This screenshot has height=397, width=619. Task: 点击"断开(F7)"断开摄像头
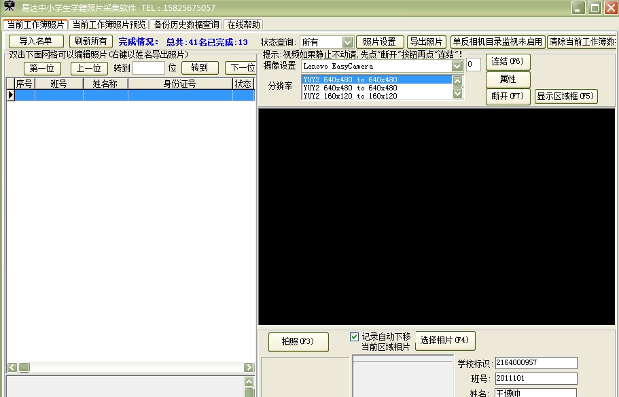[x=508, y=97]
